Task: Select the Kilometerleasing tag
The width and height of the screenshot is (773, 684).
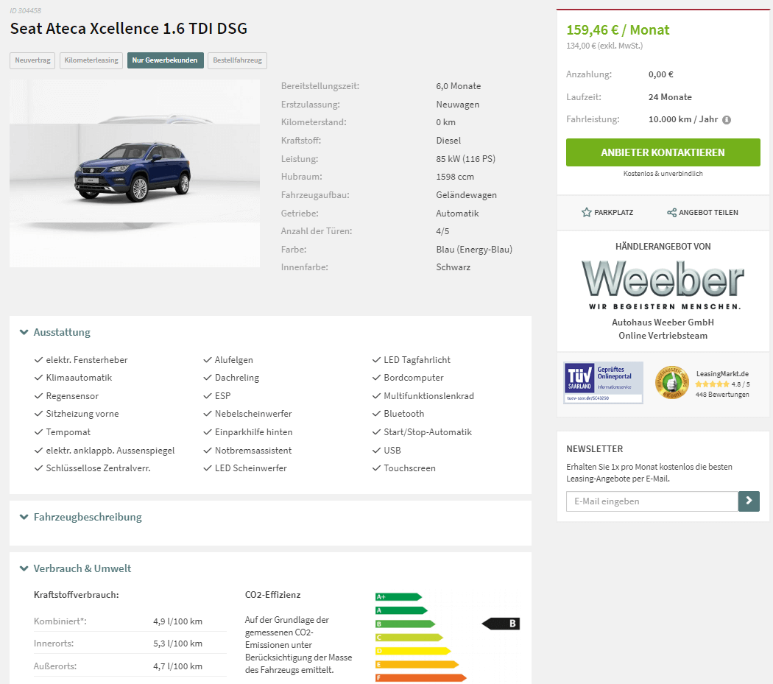Action: pos(91,60)
